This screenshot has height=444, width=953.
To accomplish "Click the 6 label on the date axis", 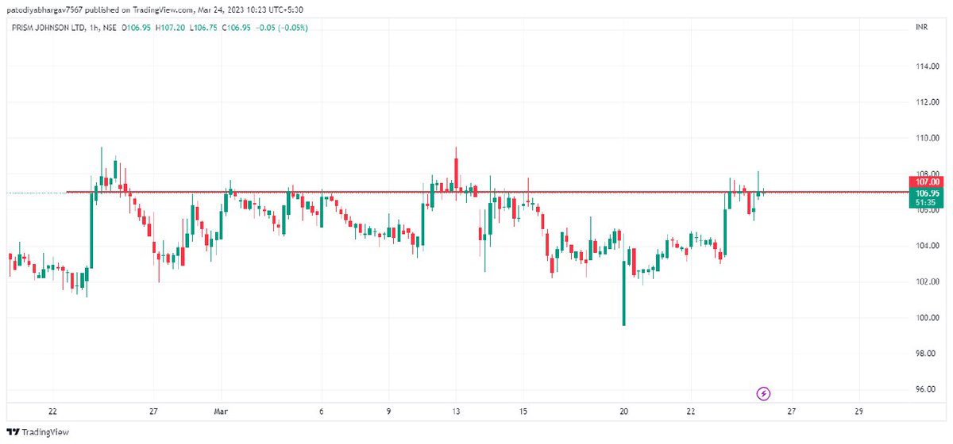I will (322, 411).
